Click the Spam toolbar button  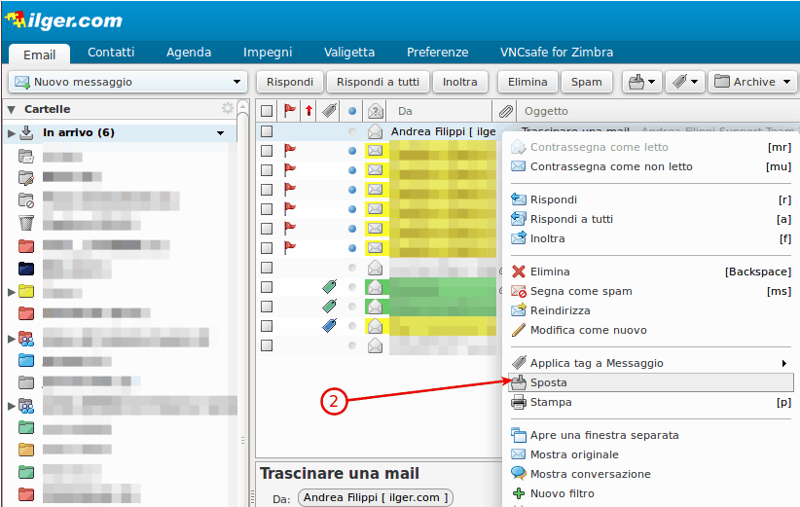point(586,82)
